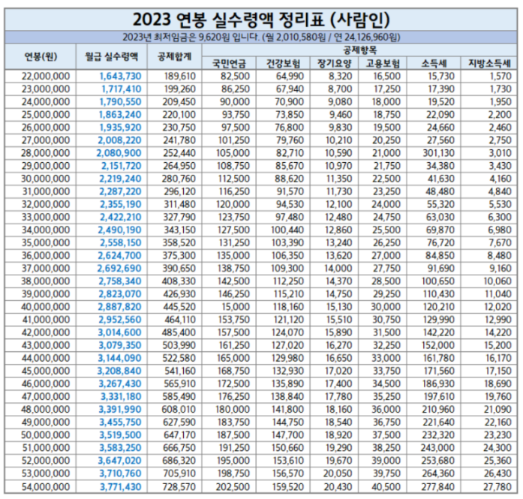523x499 pixels.
Task: Click income tax value '15,730'
Action: [x=441, y=77]
